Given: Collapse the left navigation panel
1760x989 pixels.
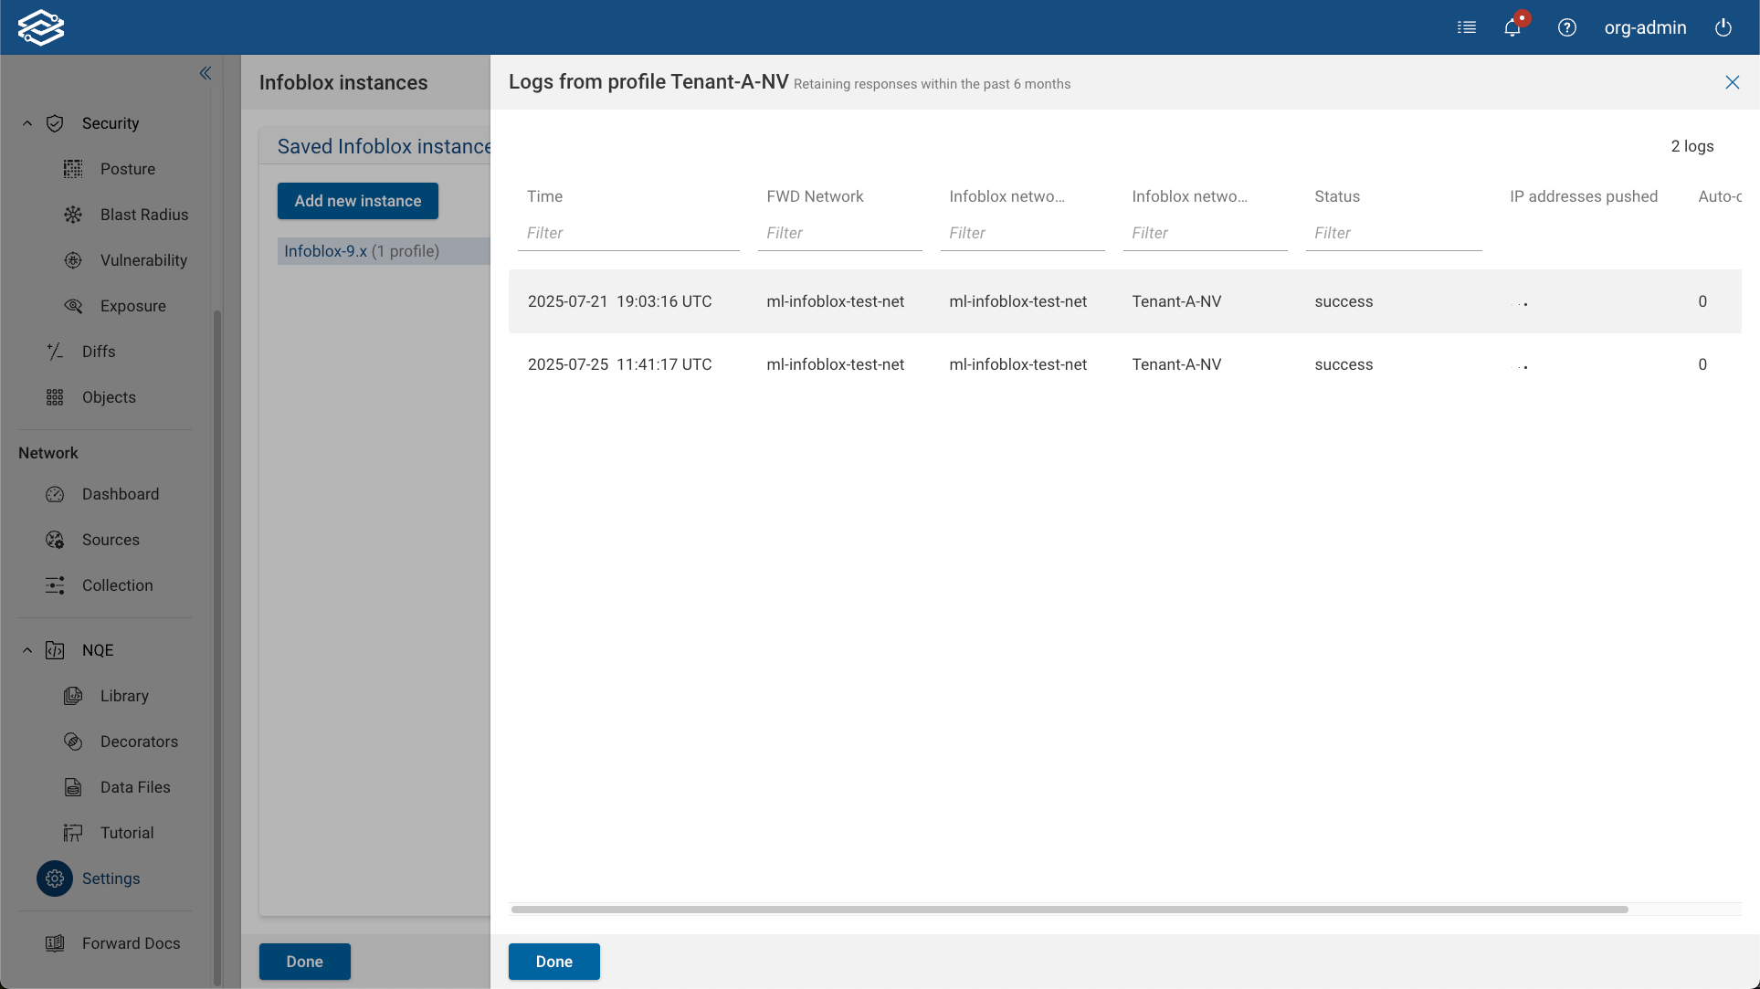Looking at the screenshot, I should [205, 73].
